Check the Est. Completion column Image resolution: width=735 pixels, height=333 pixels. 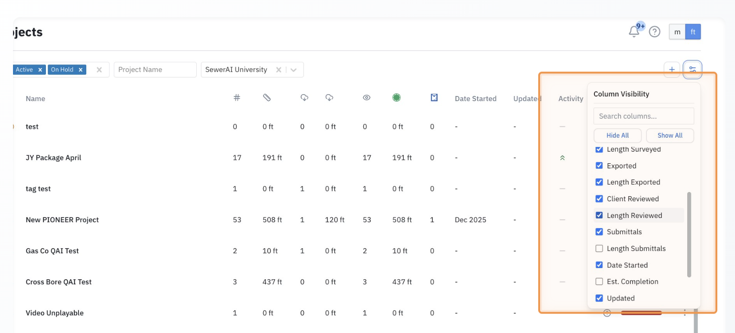[x=599, y=282]
